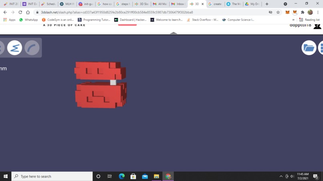Viewport: 323px width, 181px height.
Task: Reload the 3dslash page
Action: (20, 12)
